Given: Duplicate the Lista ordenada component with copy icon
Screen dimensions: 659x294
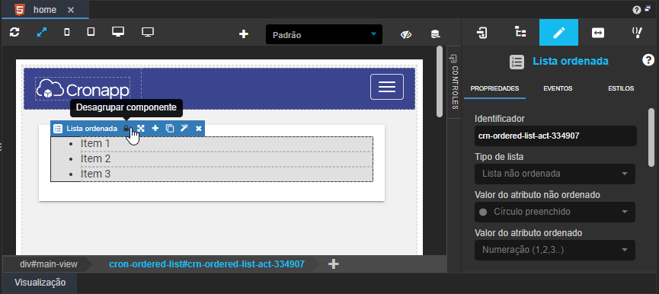Looking at the screenshot, I should point(170,128).
